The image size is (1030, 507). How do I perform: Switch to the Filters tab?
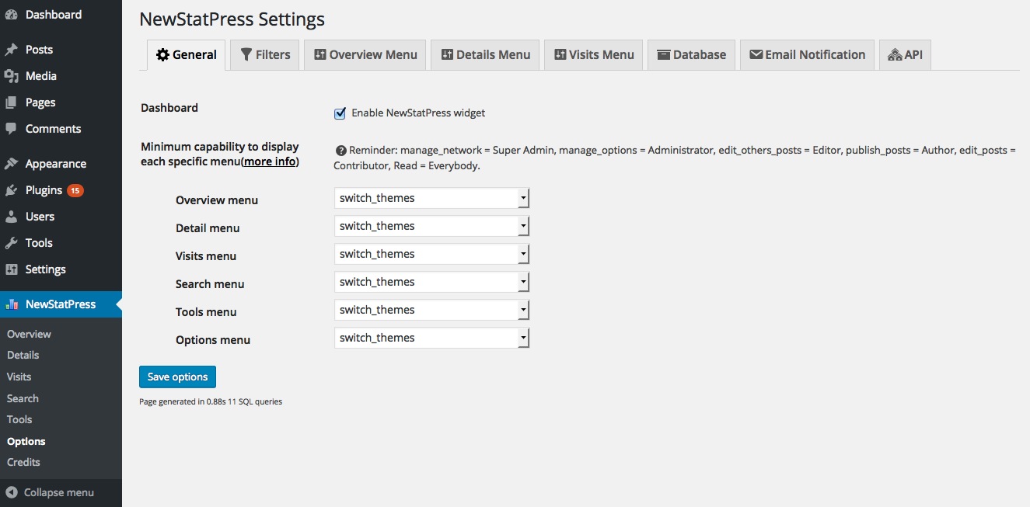click(x=264, y=55)
